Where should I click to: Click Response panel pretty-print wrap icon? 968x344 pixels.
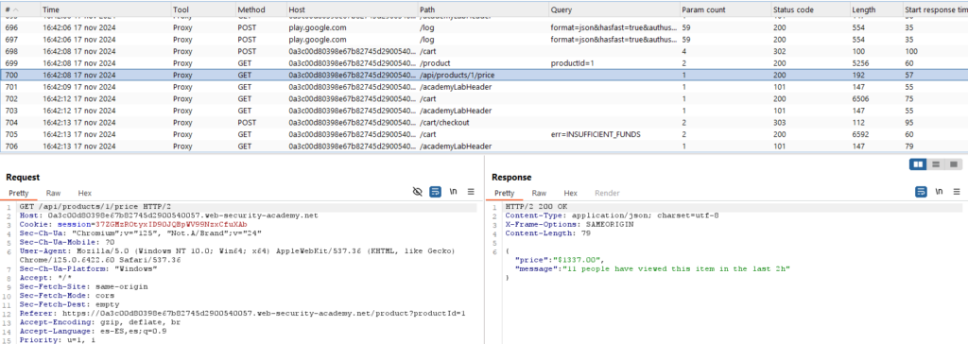point(921,192)
